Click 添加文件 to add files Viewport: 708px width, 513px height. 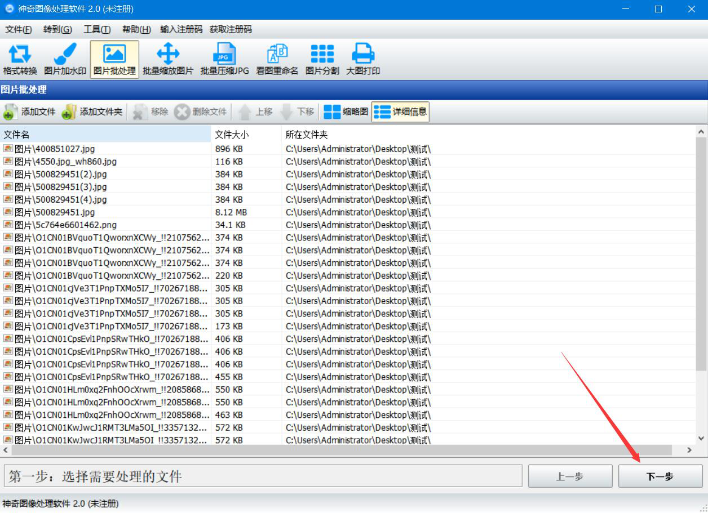[x=30, y=112]
